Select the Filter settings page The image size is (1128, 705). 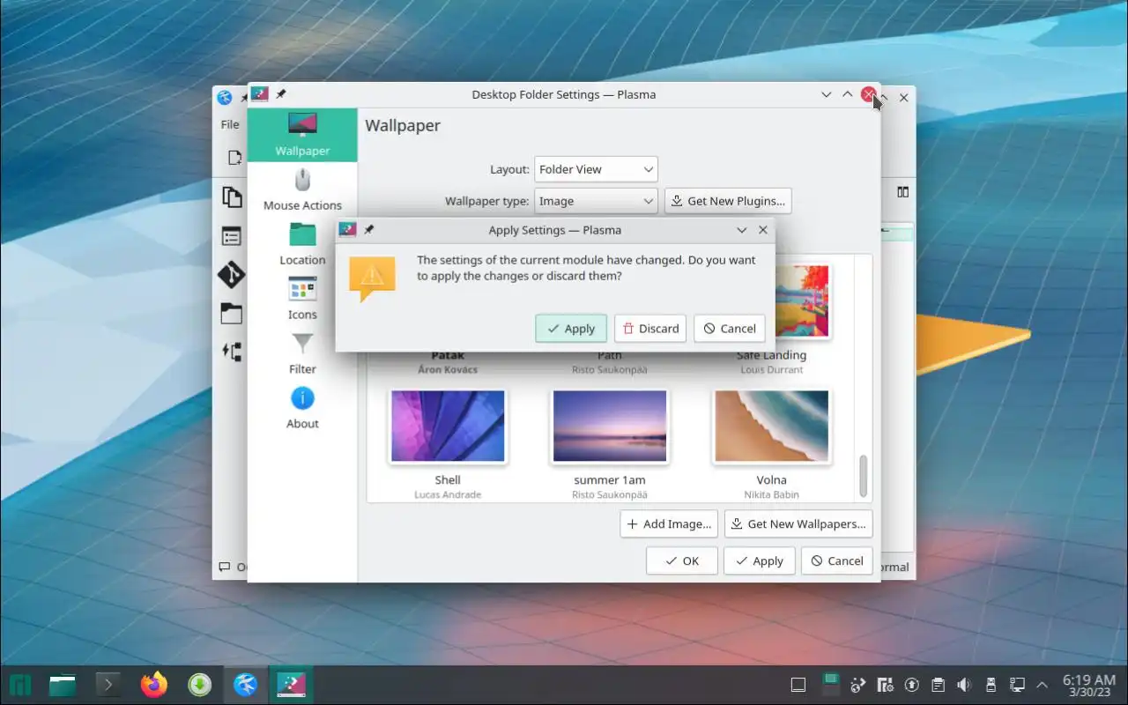tap(302, 353)
